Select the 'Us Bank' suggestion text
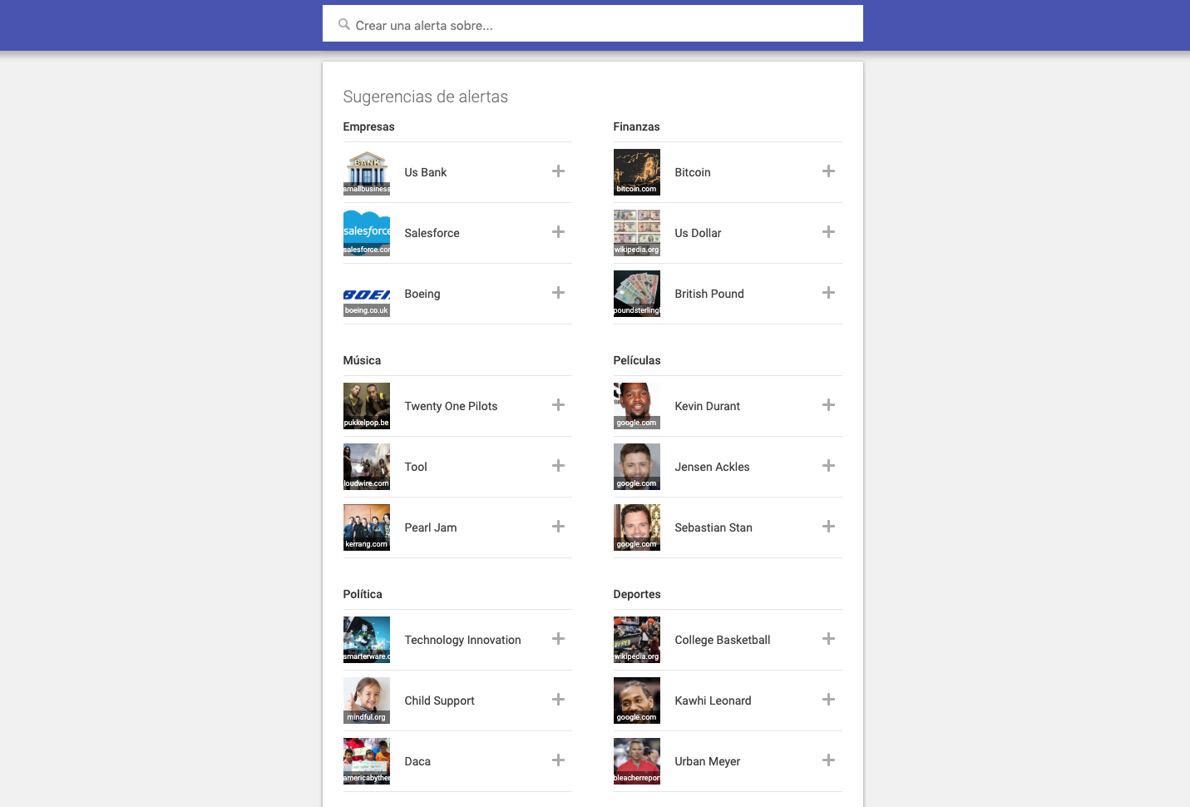The height and width of the screenshot is (807, 1190). point(426,172)
